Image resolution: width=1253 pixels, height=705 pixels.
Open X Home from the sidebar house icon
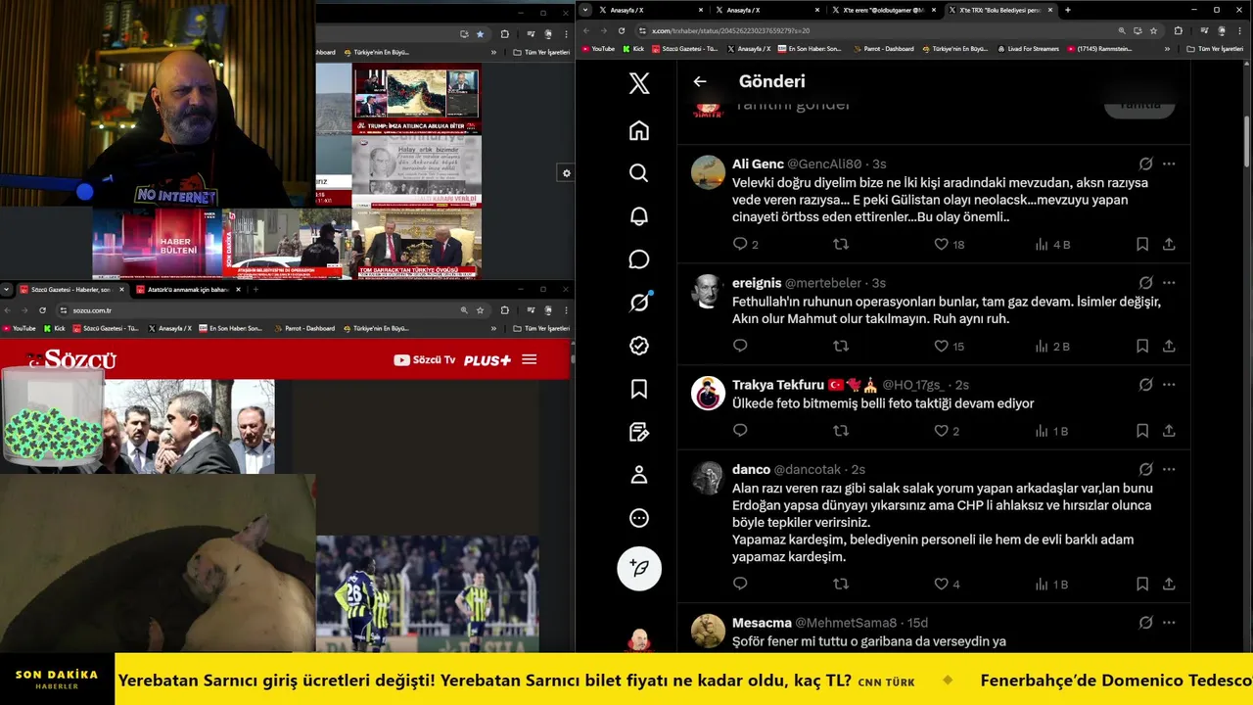[x=639, y=130]
